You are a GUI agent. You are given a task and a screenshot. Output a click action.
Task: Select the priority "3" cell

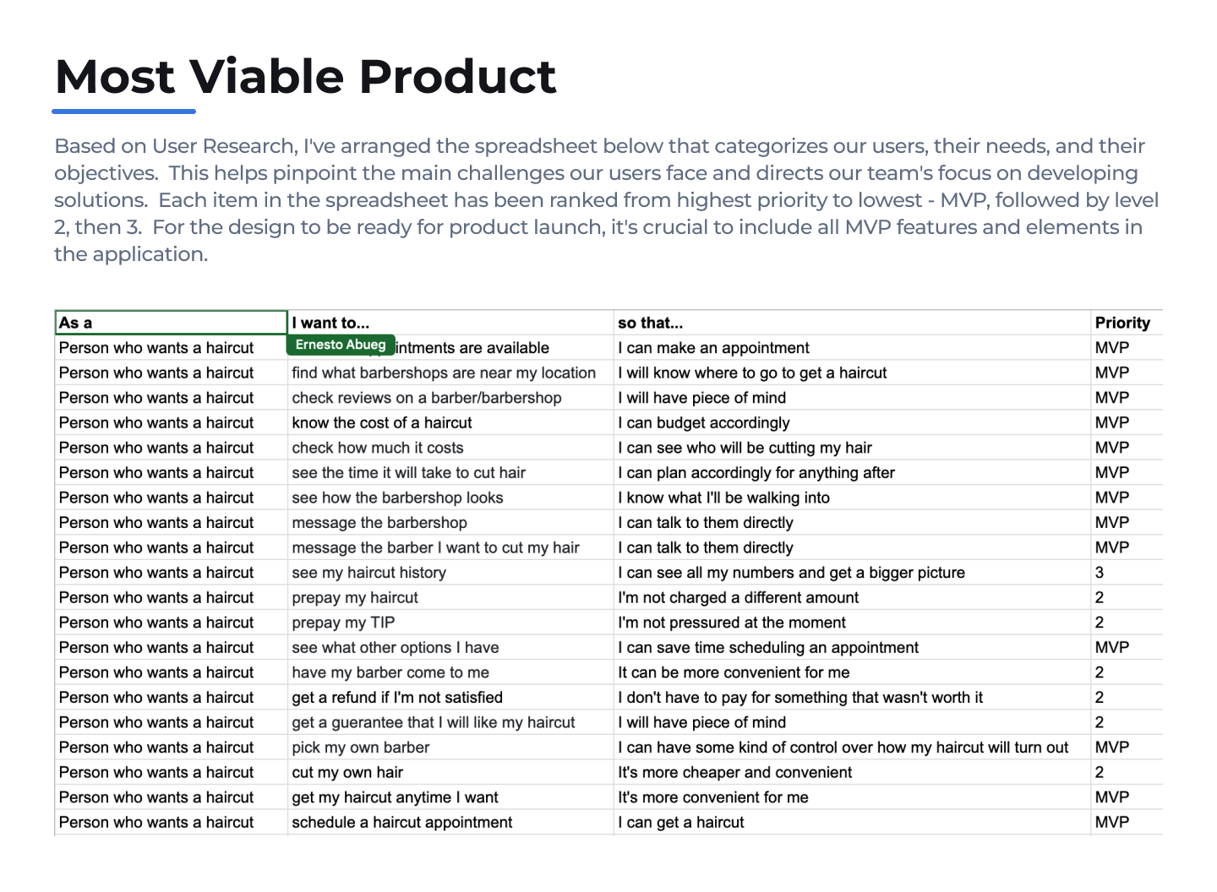coord(1100,573)
